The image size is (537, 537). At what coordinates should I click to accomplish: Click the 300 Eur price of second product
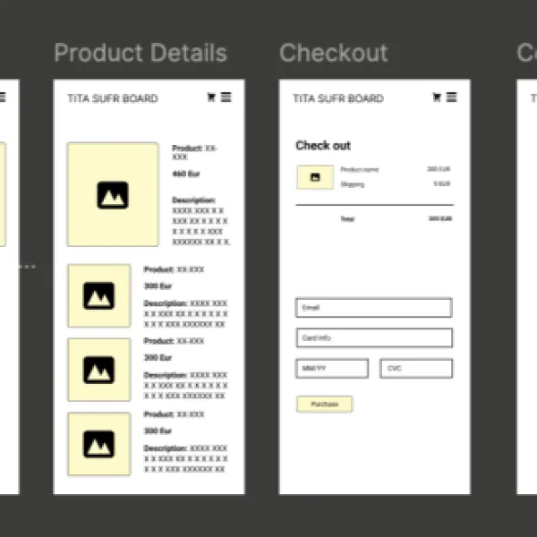tap(158, 286)
